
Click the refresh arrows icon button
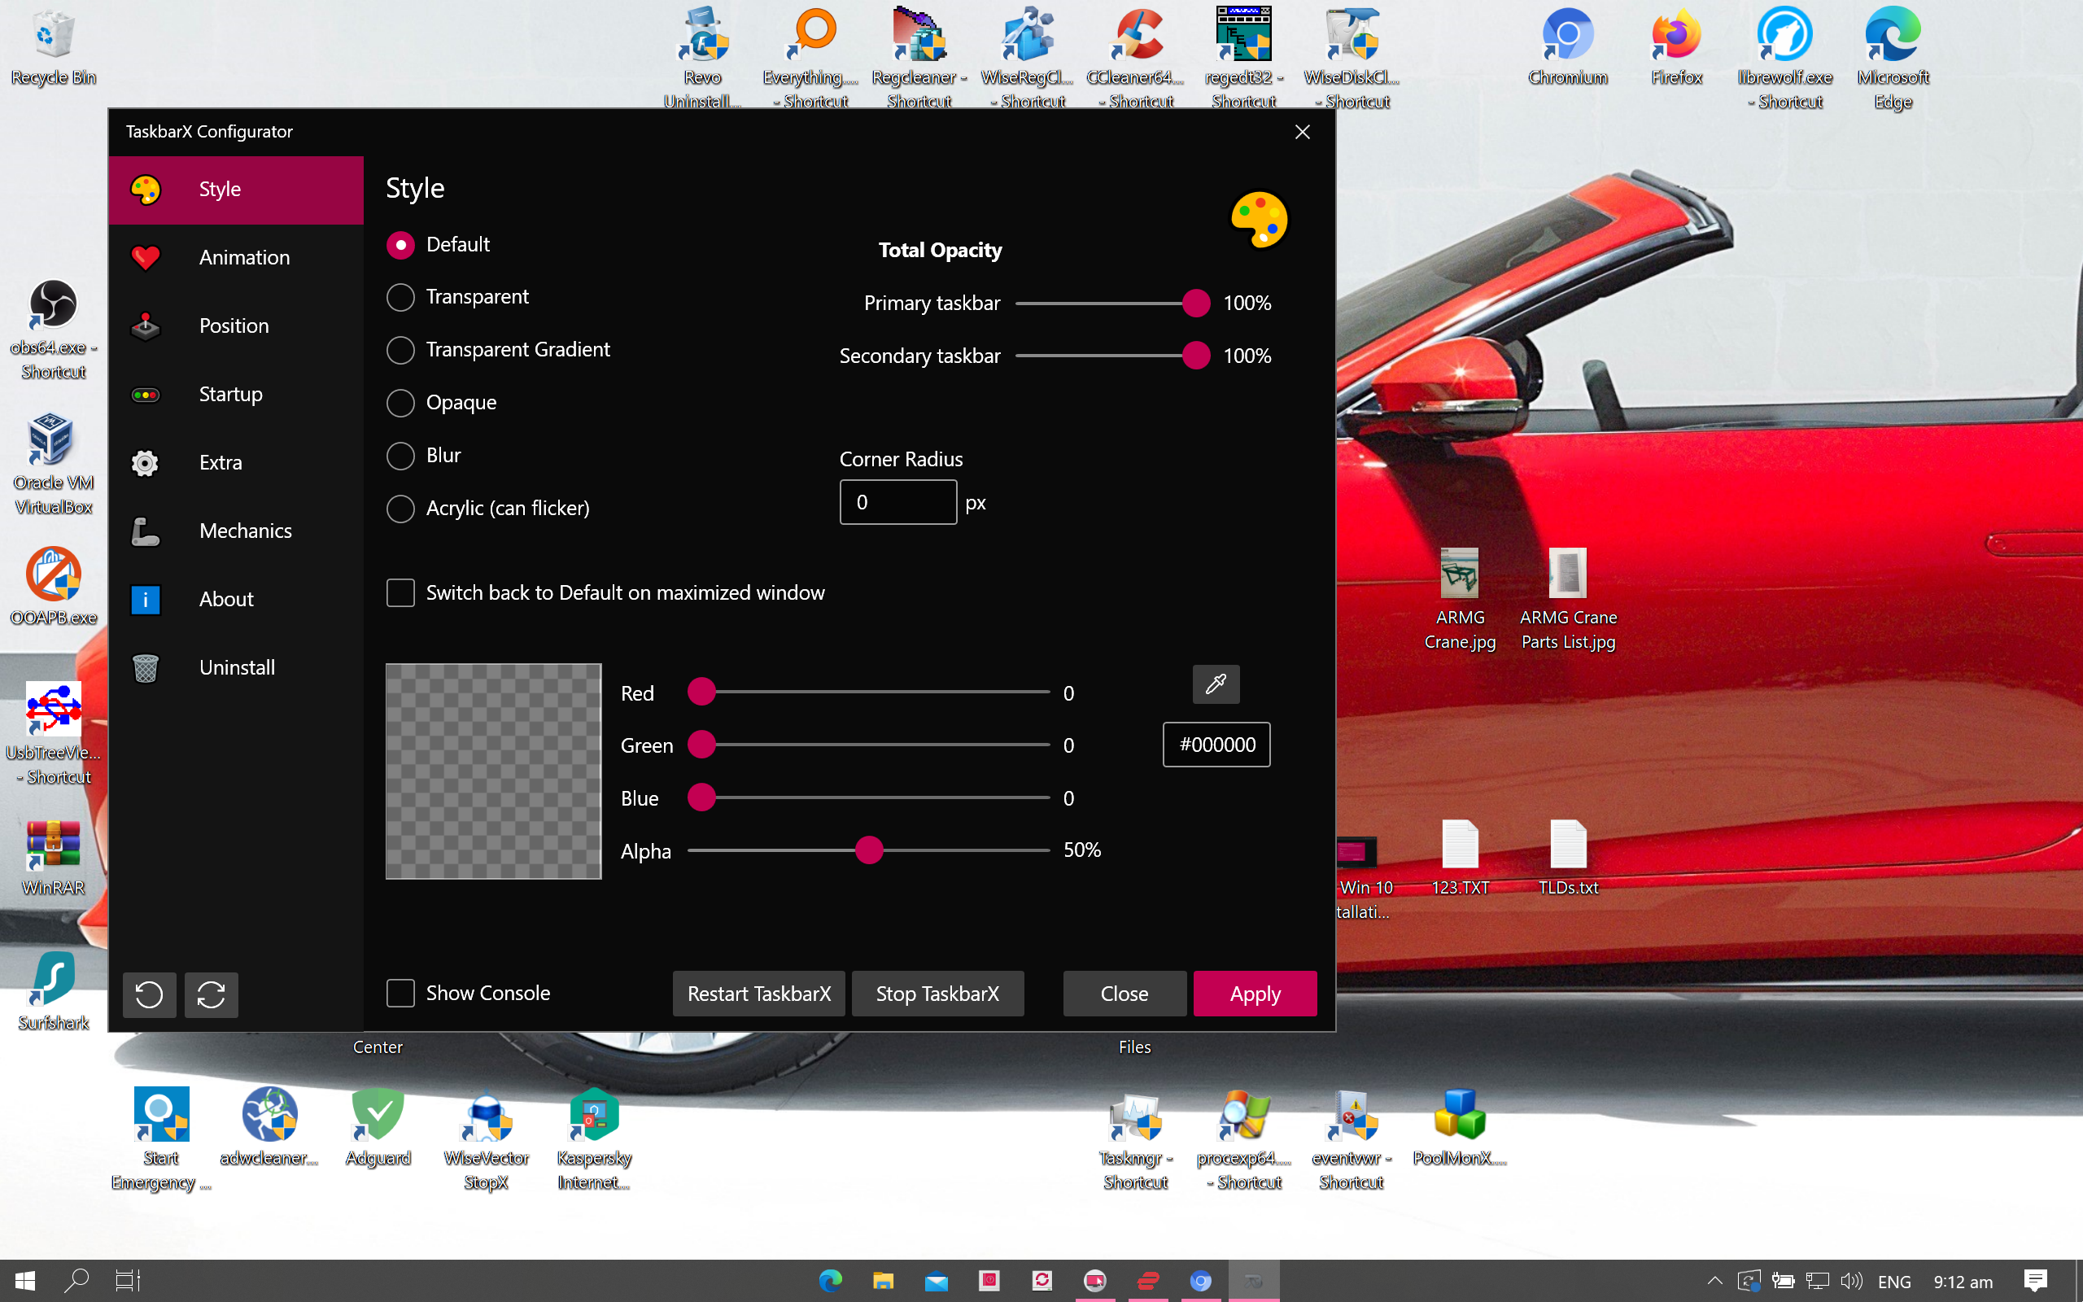[211, 994]
